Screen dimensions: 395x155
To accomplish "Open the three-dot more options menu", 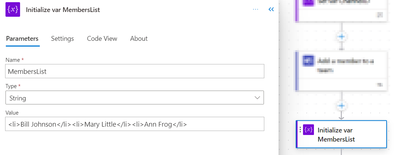I will click(256, 9).
